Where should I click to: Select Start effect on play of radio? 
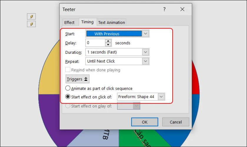point(68,106)
